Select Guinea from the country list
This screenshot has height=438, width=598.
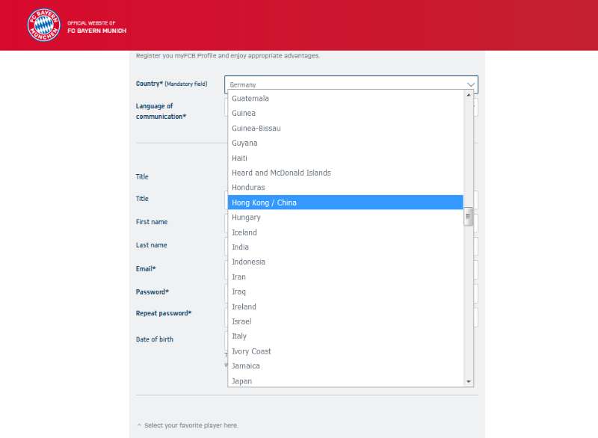(x=345, y=113)
